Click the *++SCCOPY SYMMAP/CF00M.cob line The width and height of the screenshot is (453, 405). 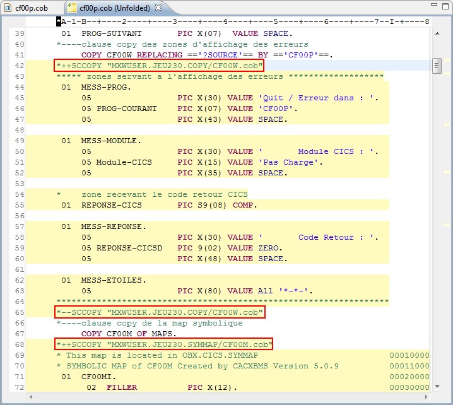pos(163,344)
